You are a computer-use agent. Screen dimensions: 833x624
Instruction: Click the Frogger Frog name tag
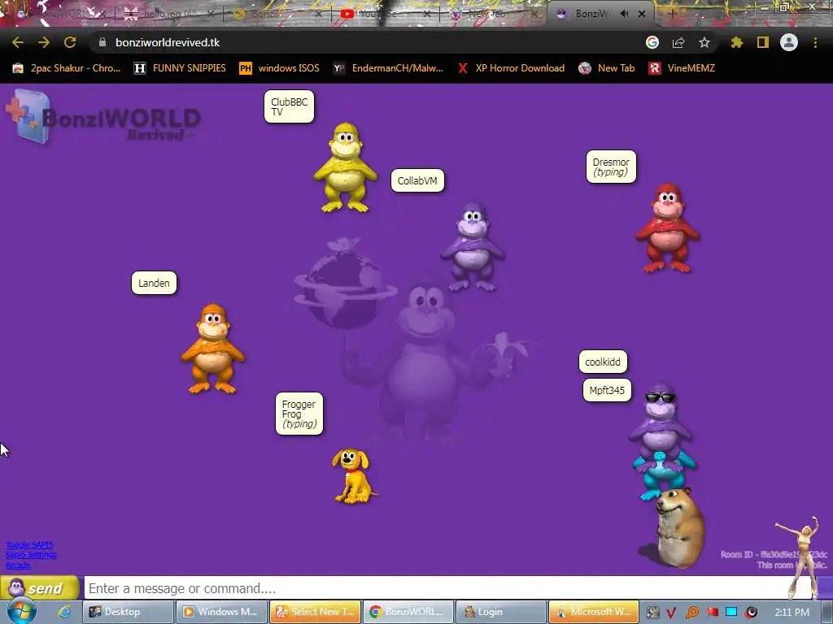click(299, 414)
